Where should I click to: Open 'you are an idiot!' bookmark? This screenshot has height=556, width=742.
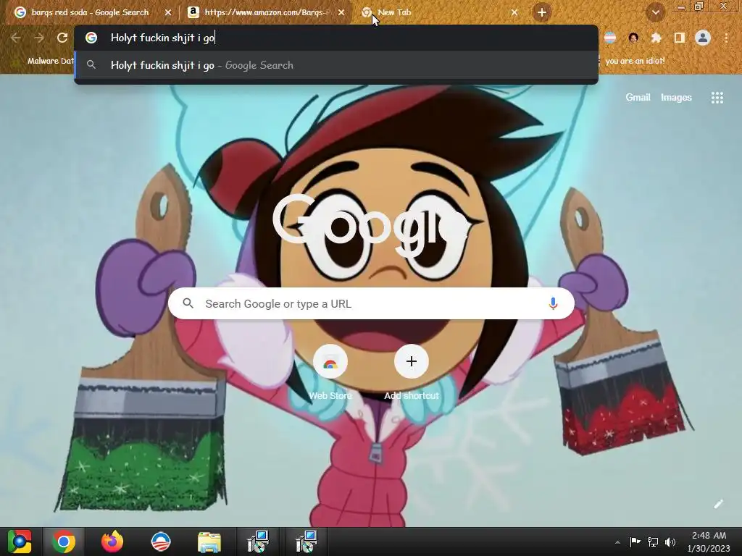[634, 61]
